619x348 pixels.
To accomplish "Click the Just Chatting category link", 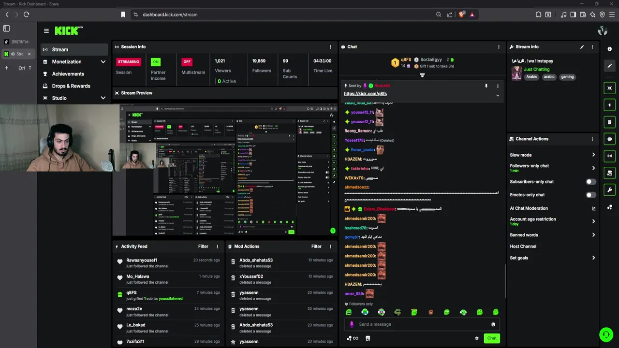I will coord(537,69).
